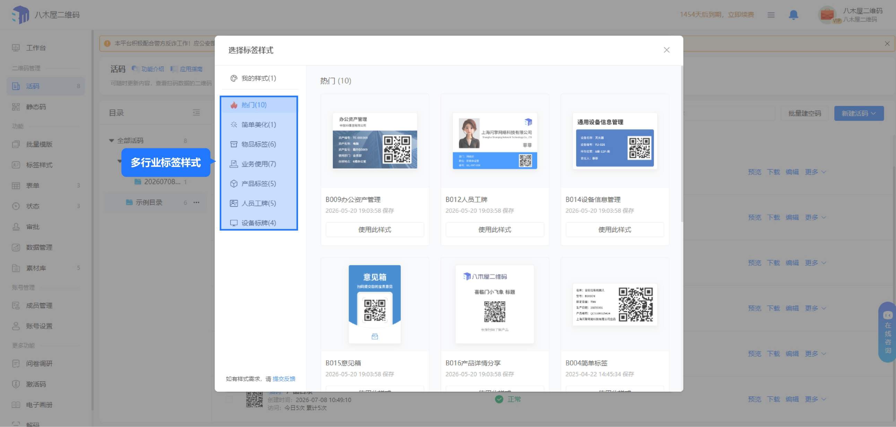Use the B009办公资产管理 style
This screenshot has height=427, width=896.
pos(375,230)
